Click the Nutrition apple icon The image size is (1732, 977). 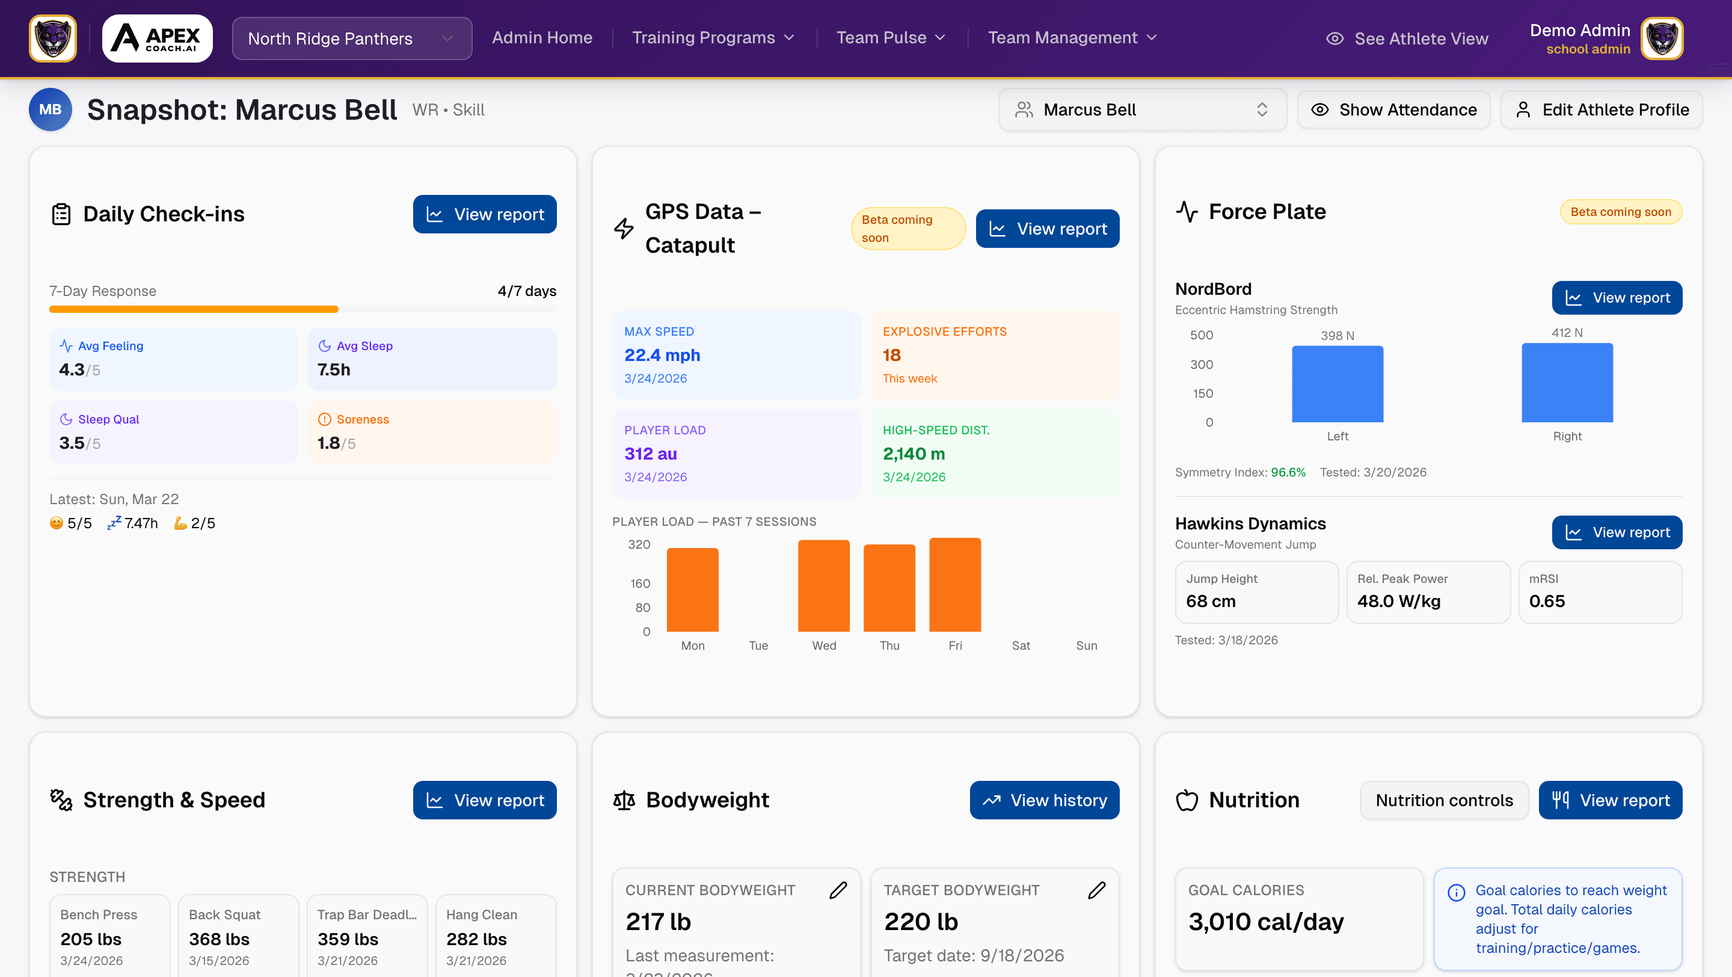point(1187,800)
